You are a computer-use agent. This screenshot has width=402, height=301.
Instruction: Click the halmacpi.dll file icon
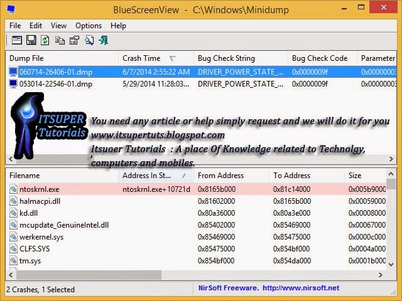[x=13, y=201]
